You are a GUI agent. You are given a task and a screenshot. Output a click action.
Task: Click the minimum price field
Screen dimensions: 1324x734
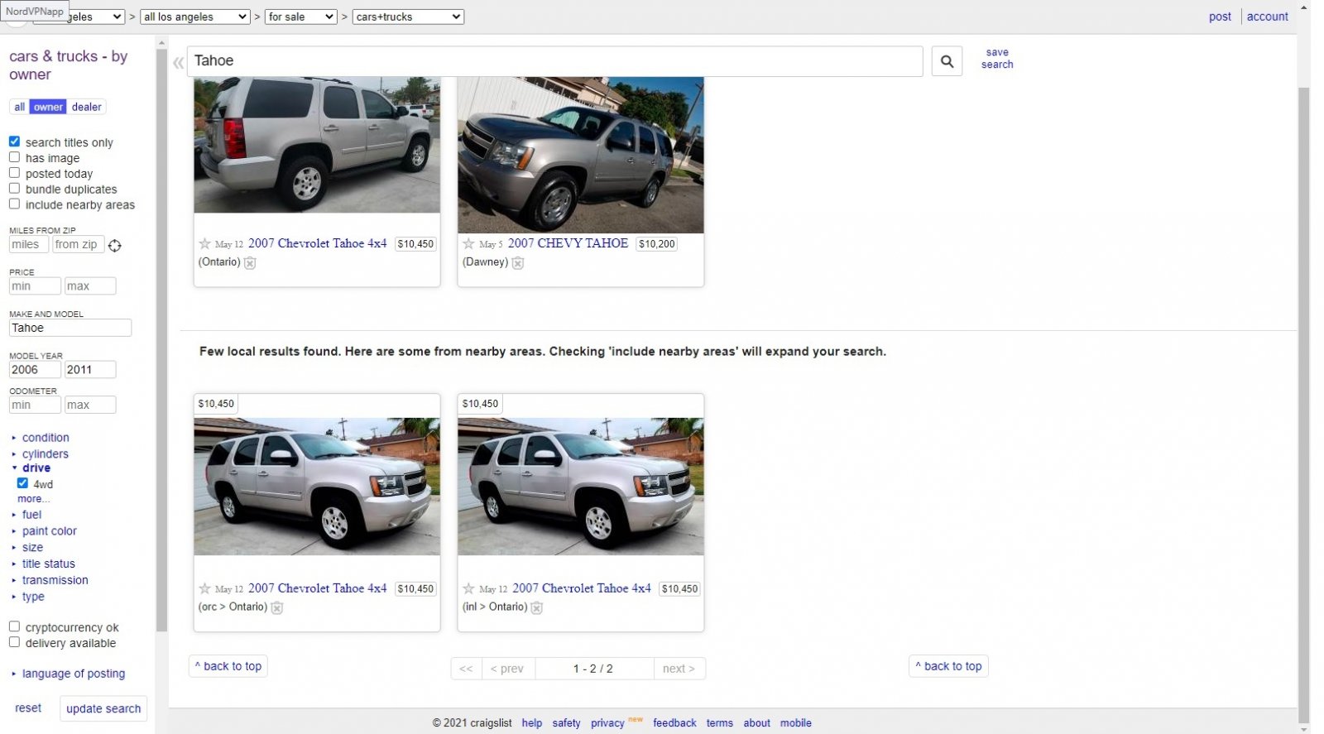tap(35, 286)
